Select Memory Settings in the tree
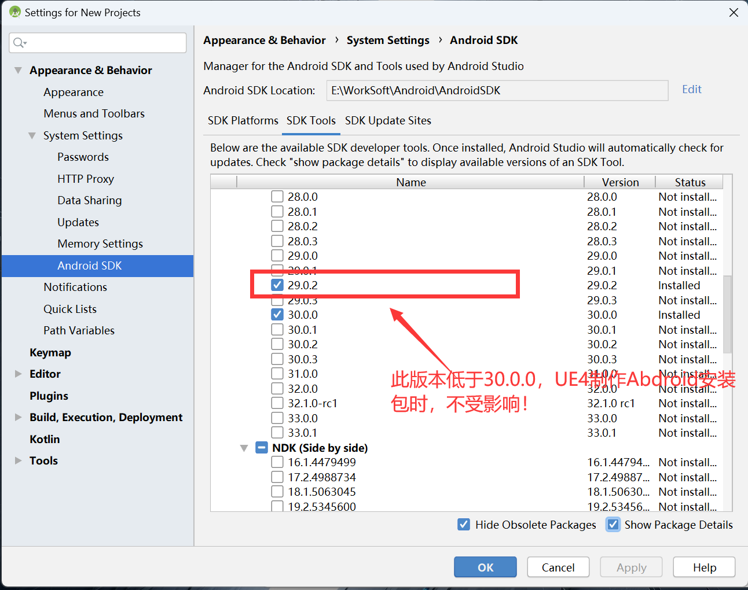 tap(100, 244)
